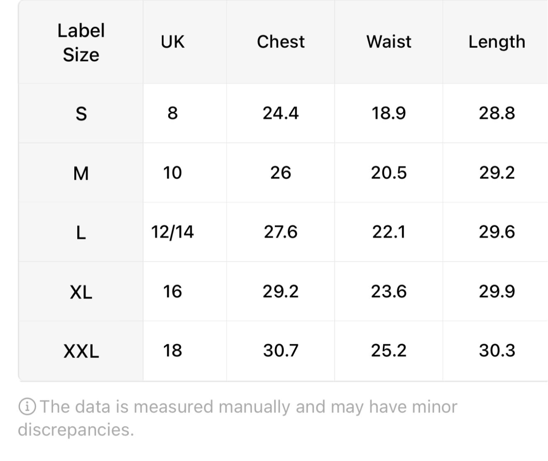Click length value 30.3 for XXL
The image size is (548, 461).
[497, 351]
